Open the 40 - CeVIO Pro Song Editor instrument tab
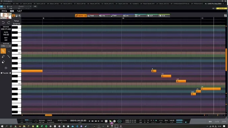228x128 pixels. 213,4
